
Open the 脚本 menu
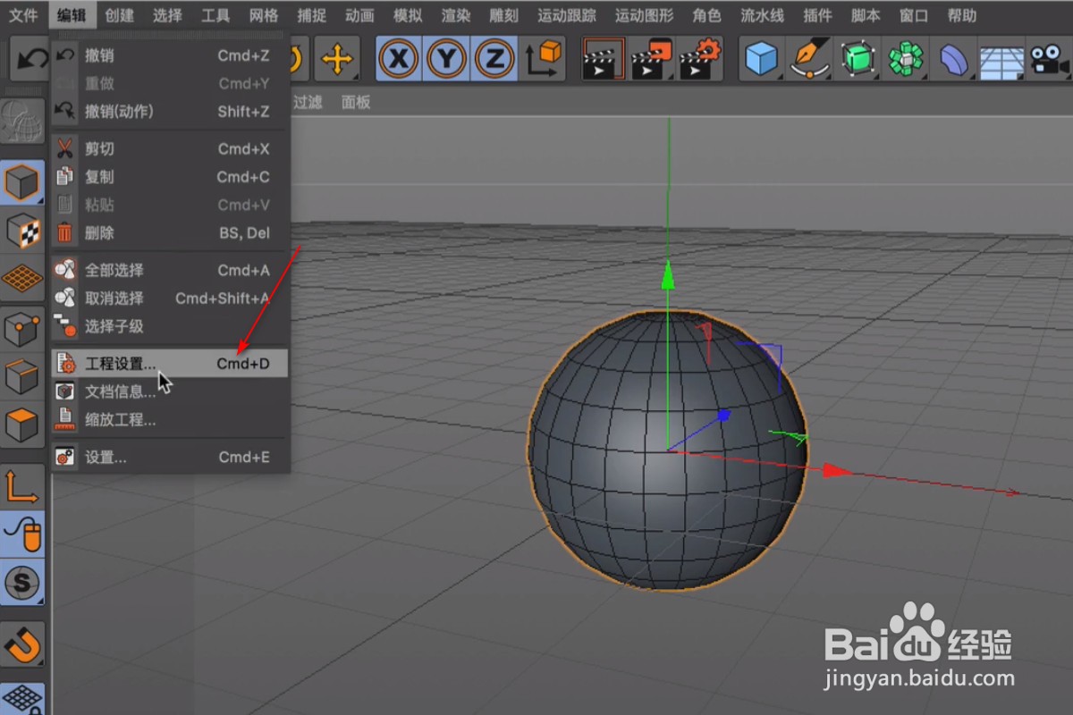(866, 15)
